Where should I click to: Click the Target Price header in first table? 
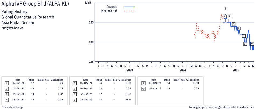pos(43,80)
